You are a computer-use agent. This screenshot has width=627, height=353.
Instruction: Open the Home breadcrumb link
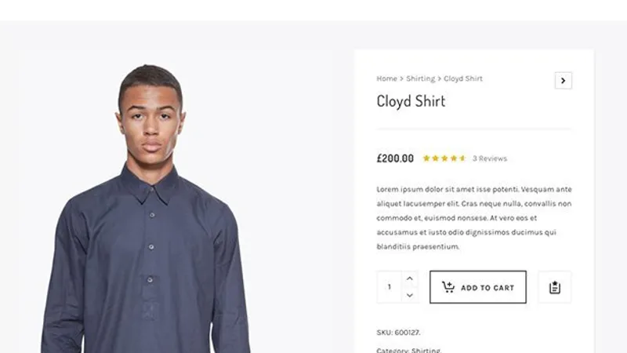[386, 78]
